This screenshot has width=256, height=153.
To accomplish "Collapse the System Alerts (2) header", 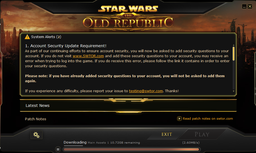I will (x=46, y=37).
